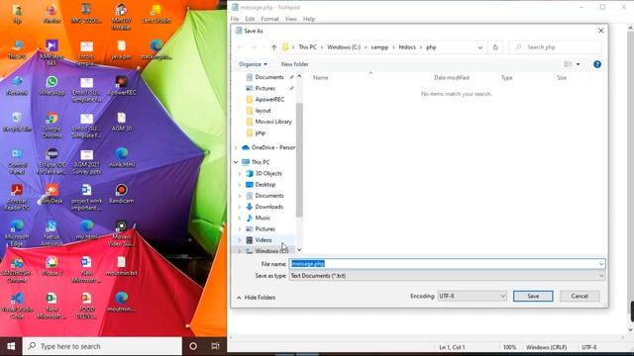Image resolution: width=634 pixels, height=356 pixels.
Task: Open the Notepad Edit menu
Action: click(250, 19)
